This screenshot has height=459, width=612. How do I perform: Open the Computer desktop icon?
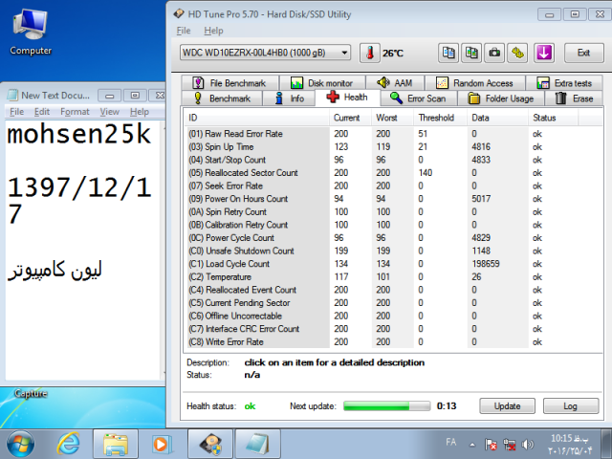[x=31, y=31]
